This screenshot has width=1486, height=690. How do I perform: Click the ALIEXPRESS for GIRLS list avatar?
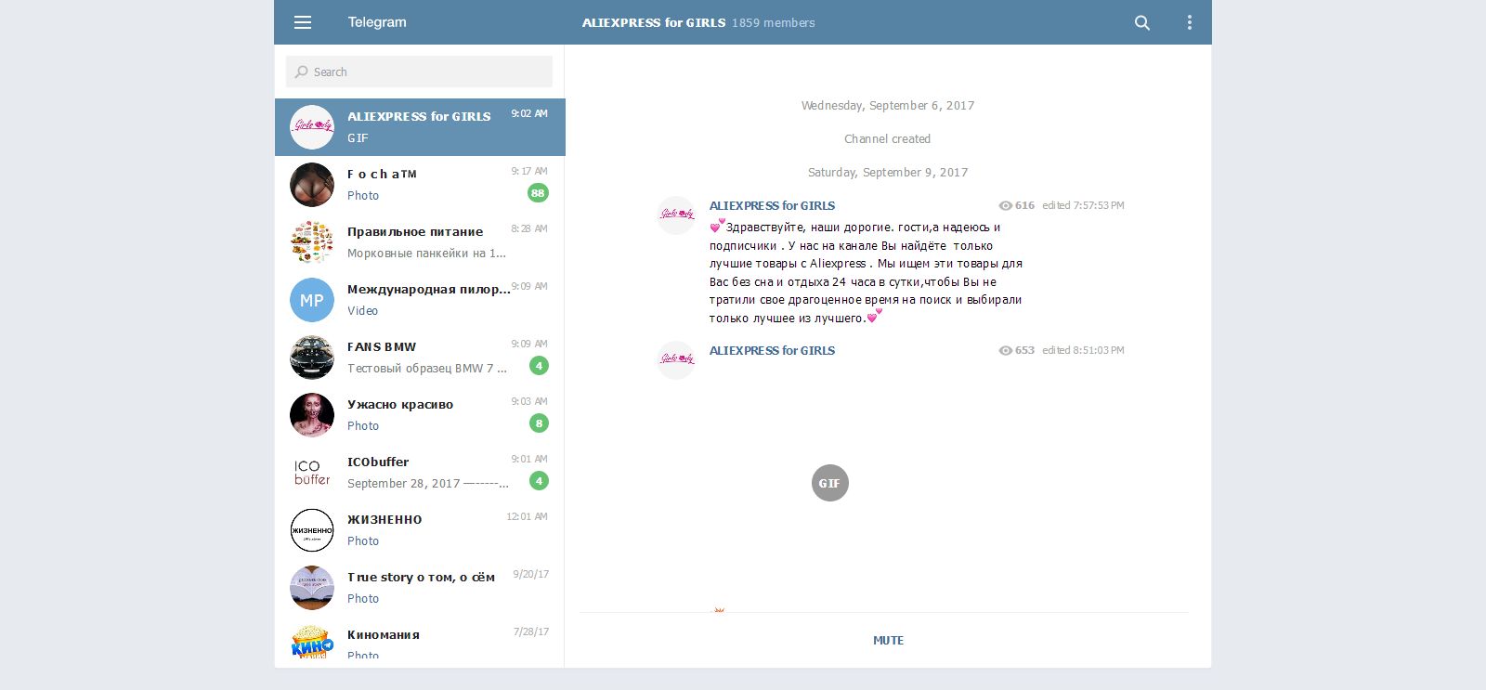tap(312, 127)
